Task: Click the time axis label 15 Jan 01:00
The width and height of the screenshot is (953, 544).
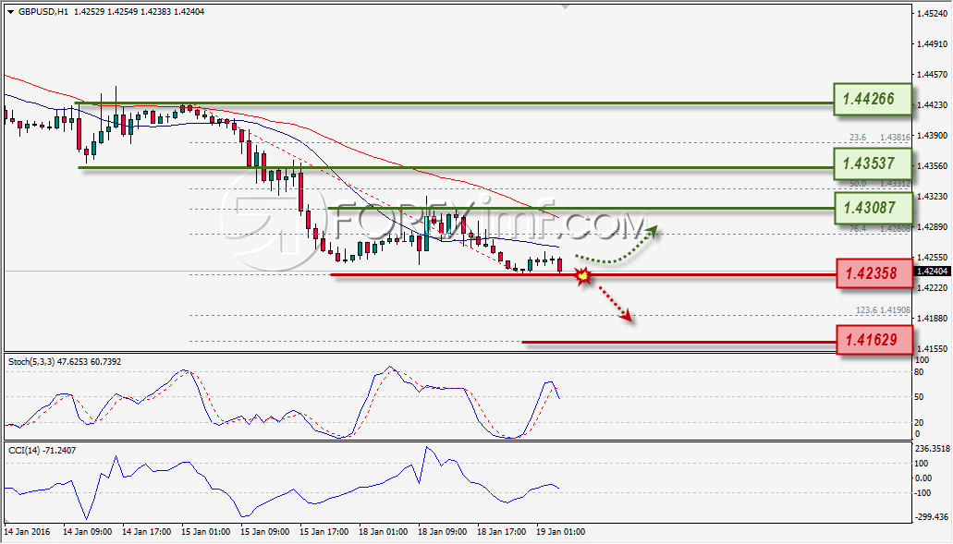Action: [205, 532]
